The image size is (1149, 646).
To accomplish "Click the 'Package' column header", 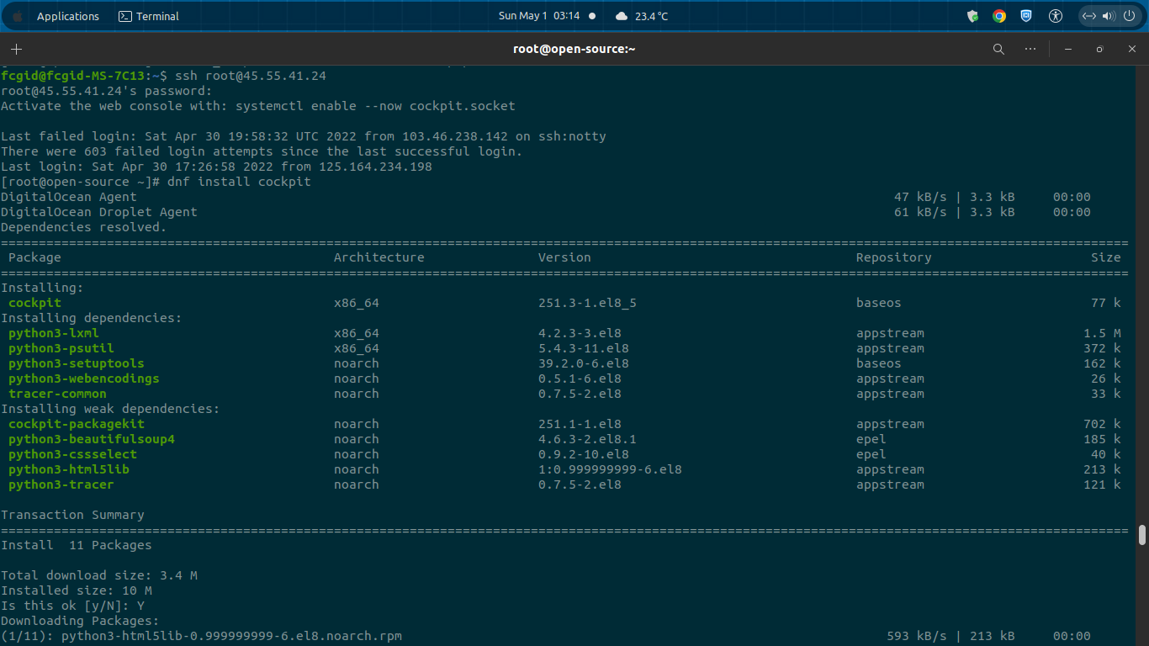I will click(x=34, y=257).
